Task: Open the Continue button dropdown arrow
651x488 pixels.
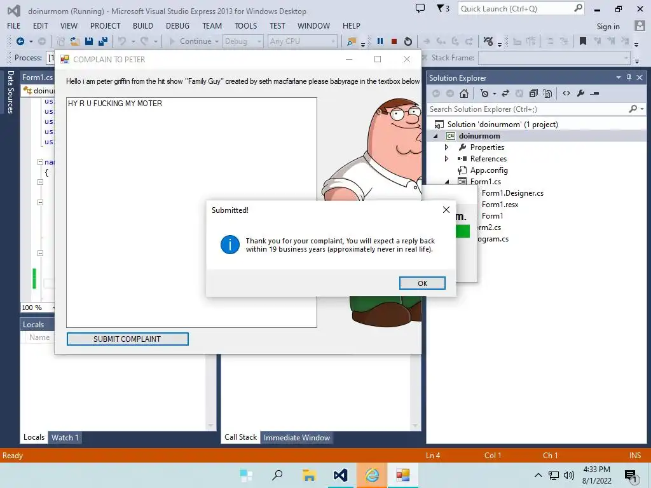Action: (x=216, y=41)
